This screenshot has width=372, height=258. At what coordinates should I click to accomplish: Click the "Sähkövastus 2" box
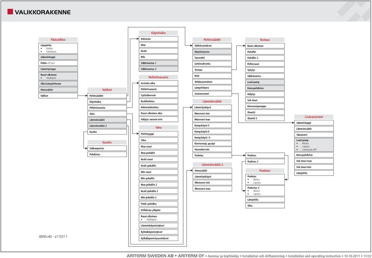tap(158, 69)
